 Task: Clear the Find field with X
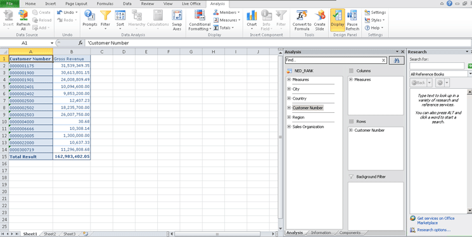click(x=383, y=60)
